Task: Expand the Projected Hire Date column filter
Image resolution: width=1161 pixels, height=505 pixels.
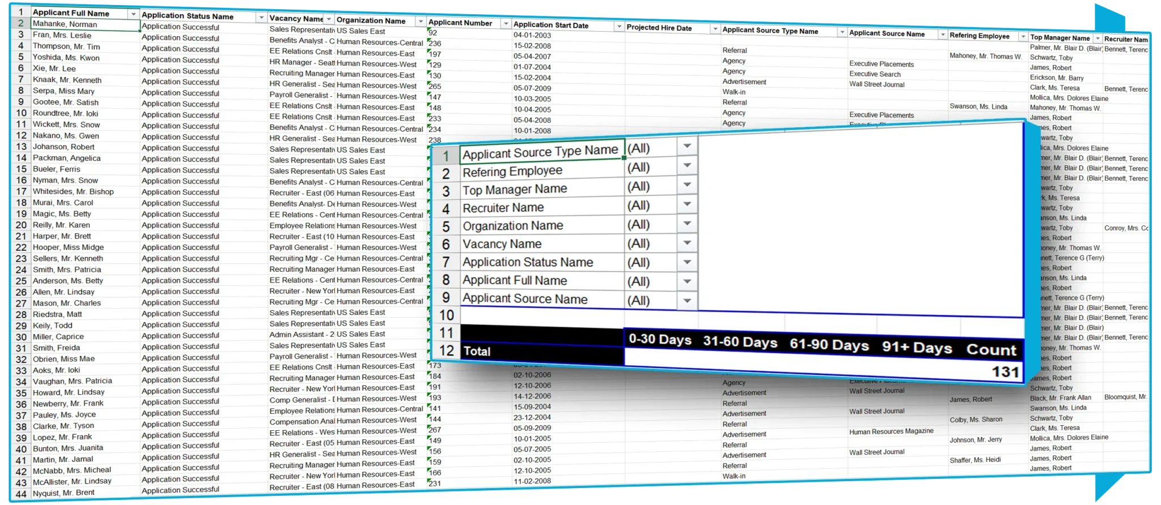Action: coord(715,29)
